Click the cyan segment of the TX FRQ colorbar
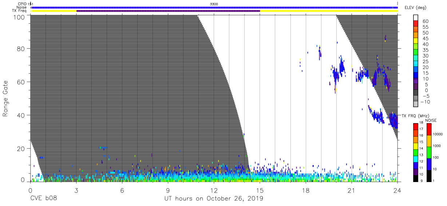Screen dimensions: 447x206 416,159
